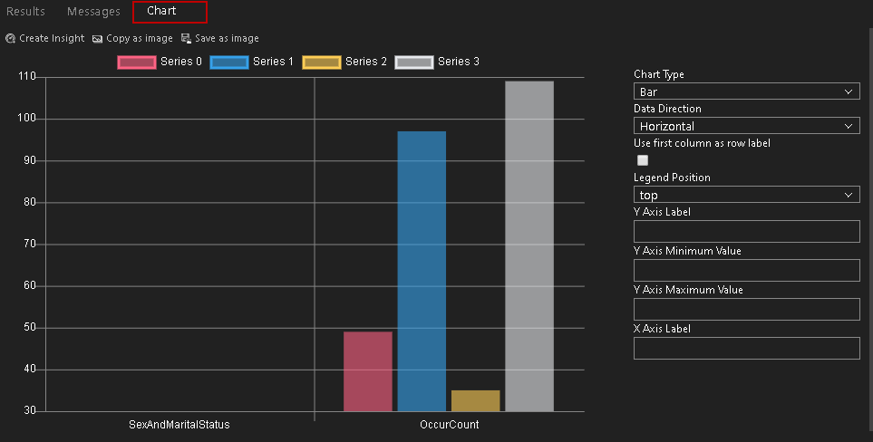This screenshot has height=442, width=873.
Task: Click the Copy as image icon
Action: tap(97, 39)
